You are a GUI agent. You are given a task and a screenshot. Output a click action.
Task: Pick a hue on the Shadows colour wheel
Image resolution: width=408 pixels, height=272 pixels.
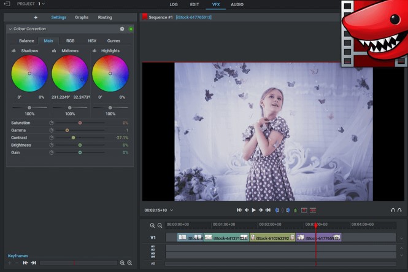[x=29, y=74]
